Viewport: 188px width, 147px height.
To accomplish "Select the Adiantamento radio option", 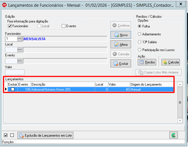I will click(140, 34).
